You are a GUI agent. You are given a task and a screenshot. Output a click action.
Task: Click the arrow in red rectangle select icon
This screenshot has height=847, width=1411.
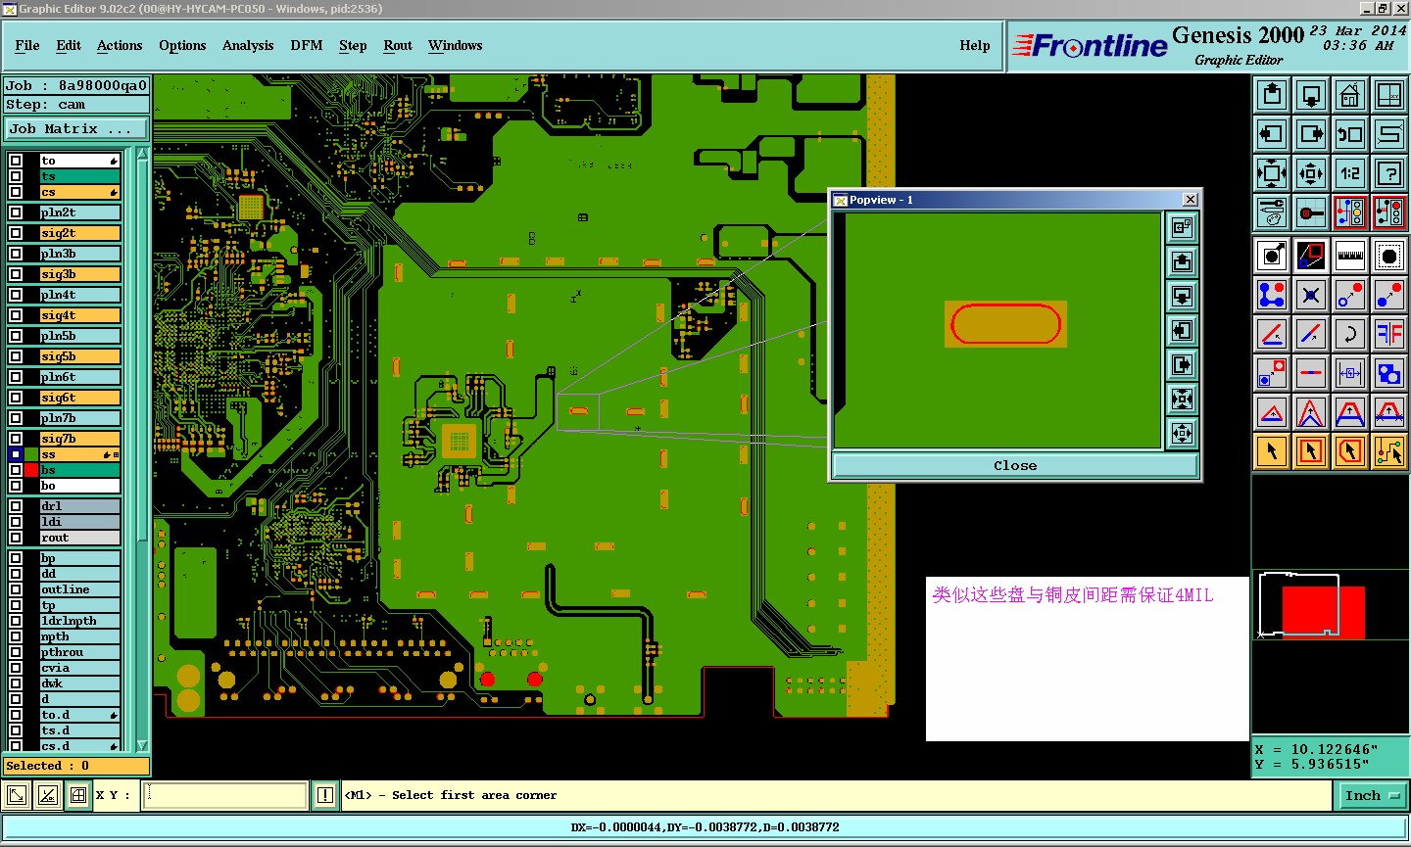pos(1311,451)
